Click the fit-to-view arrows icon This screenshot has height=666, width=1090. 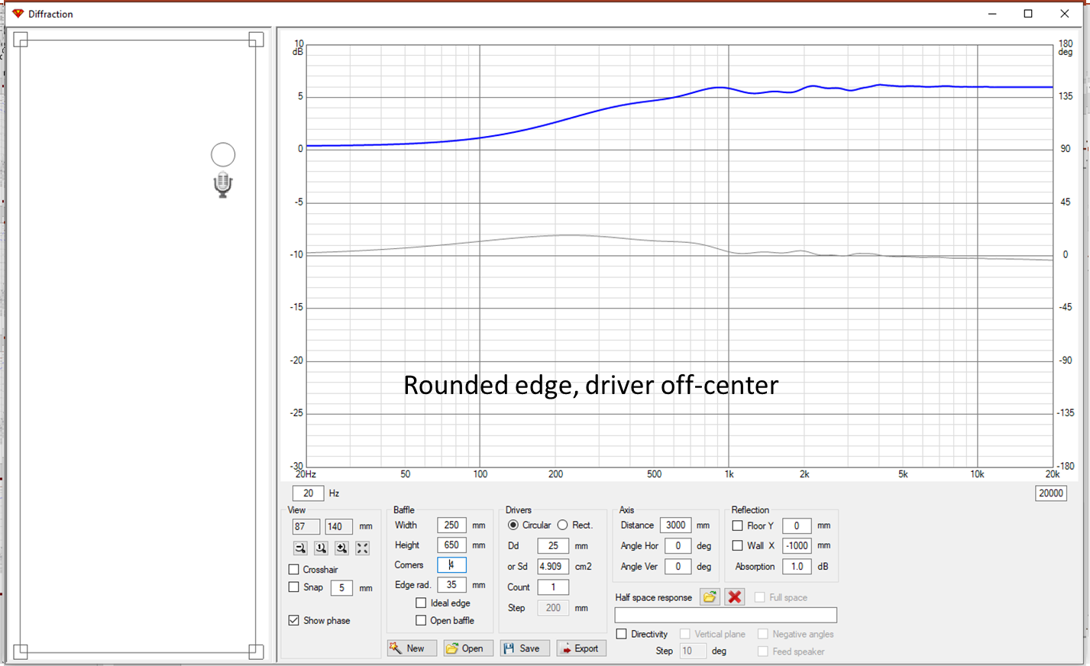(362, 548)
